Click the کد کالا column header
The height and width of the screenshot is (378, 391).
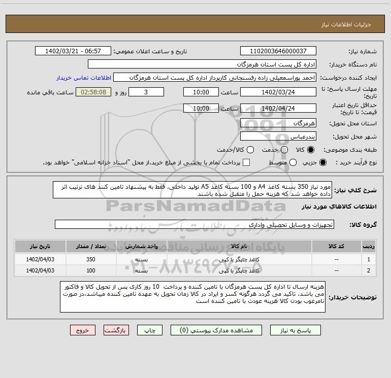point(336,246)
